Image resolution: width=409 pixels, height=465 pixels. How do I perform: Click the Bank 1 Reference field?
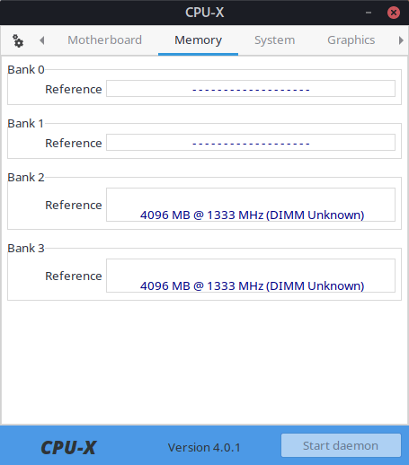251,143
